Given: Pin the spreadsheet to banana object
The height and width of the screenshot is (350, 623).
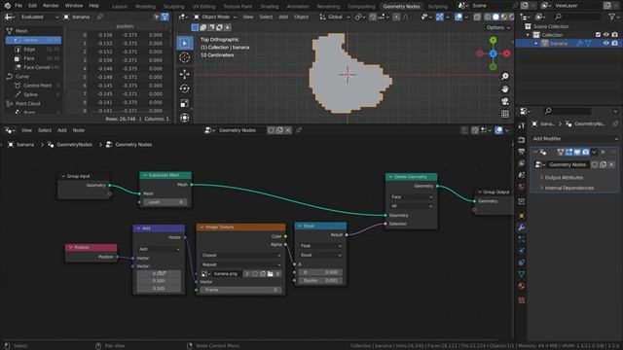Looking at the screenshot, I should 99,17.
